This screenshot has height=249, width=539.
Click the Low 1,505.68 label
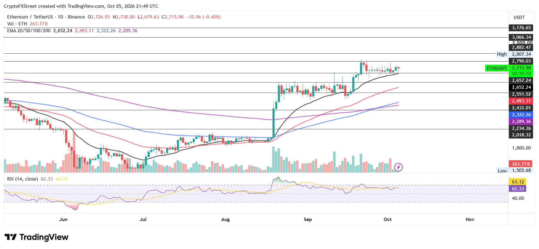point(514,171)
